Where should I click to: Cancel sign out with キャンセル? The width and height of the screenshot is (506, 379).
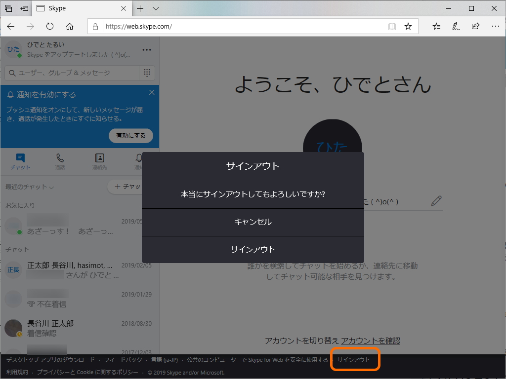pyautogui.click(x=253, y=222)
